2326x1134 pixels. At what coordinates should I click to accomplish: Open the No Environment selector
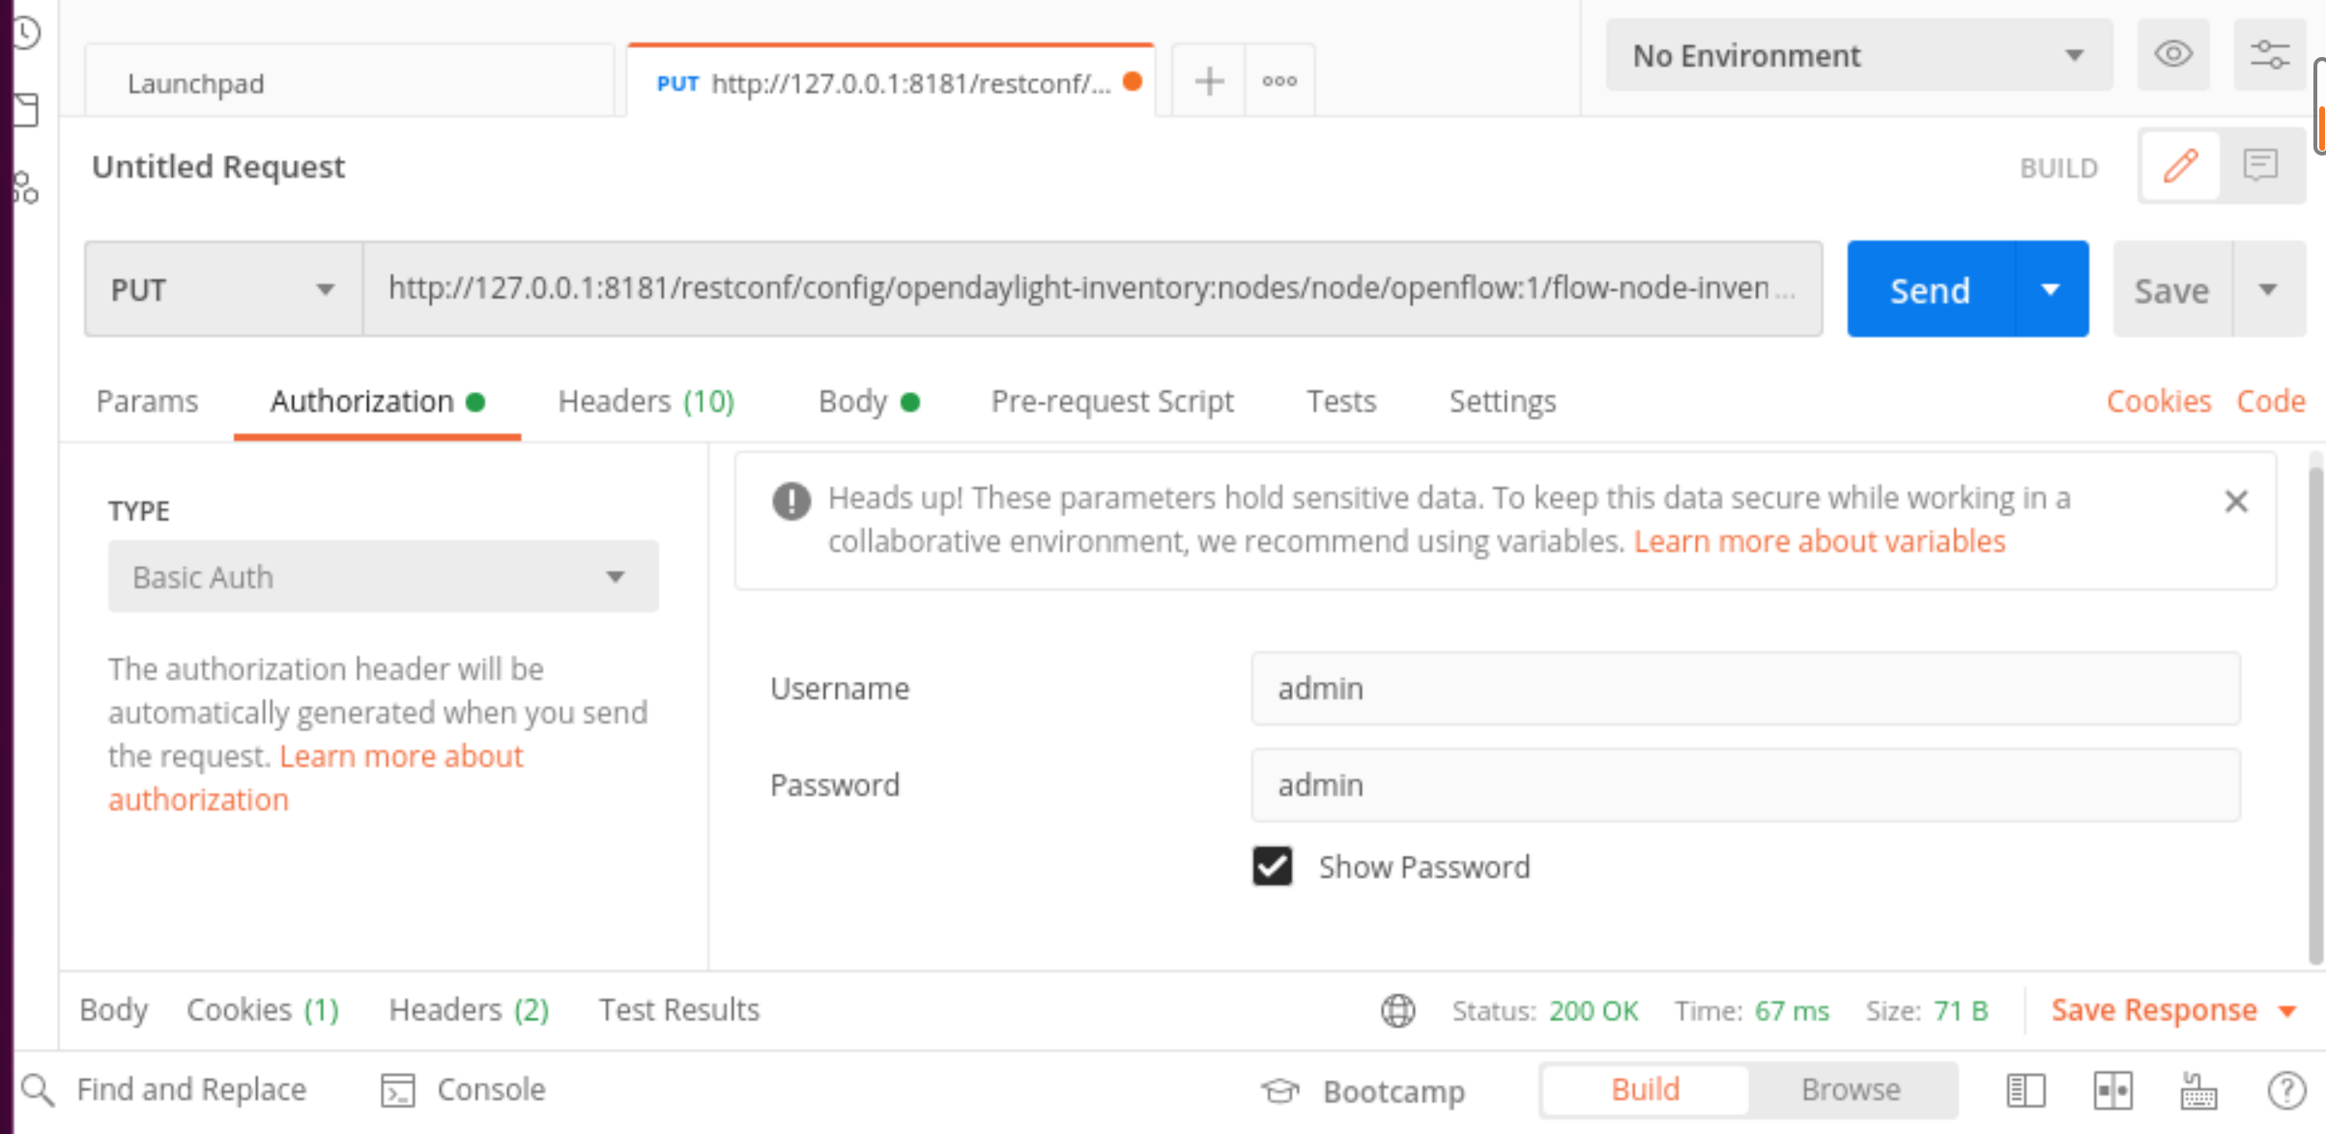click(1857, 56)
